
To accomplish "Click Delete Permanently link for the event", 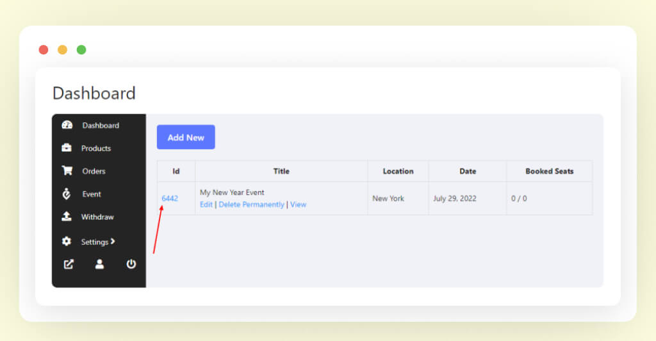I will 251,204.
